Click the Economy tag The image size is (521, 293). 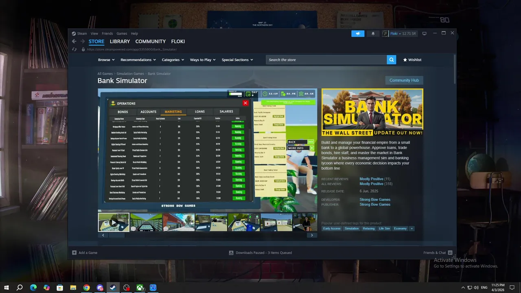coord(400,228)
